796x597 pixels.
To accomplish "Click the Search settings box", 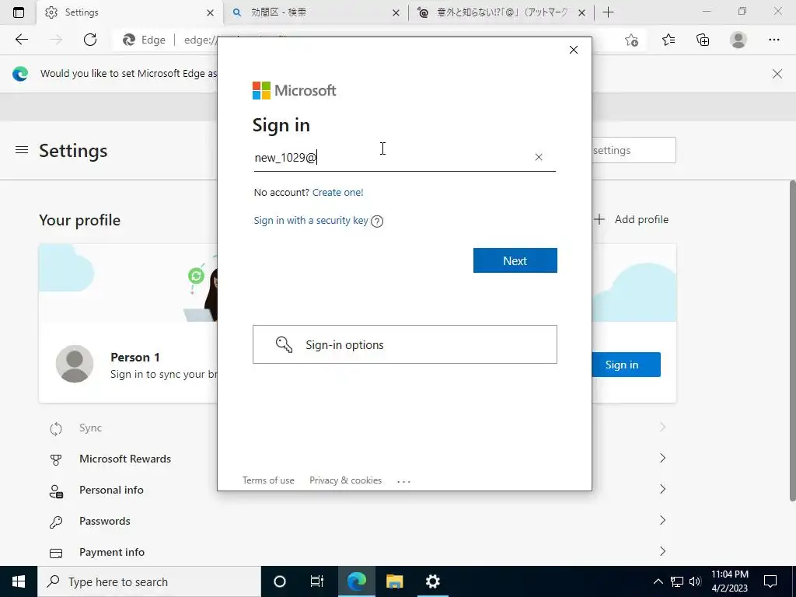I will pyautogui.click(x=634, y=150).
